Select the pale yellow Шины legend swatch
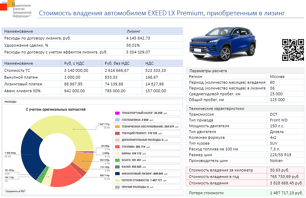 click(x=117, y=153)
